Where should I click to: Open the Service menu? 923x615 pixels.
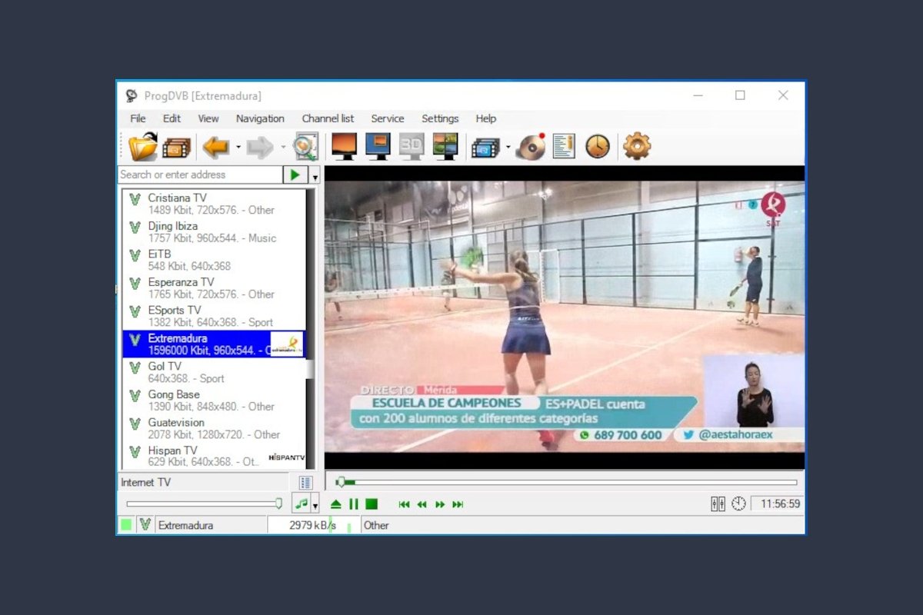tap(388, 118)
